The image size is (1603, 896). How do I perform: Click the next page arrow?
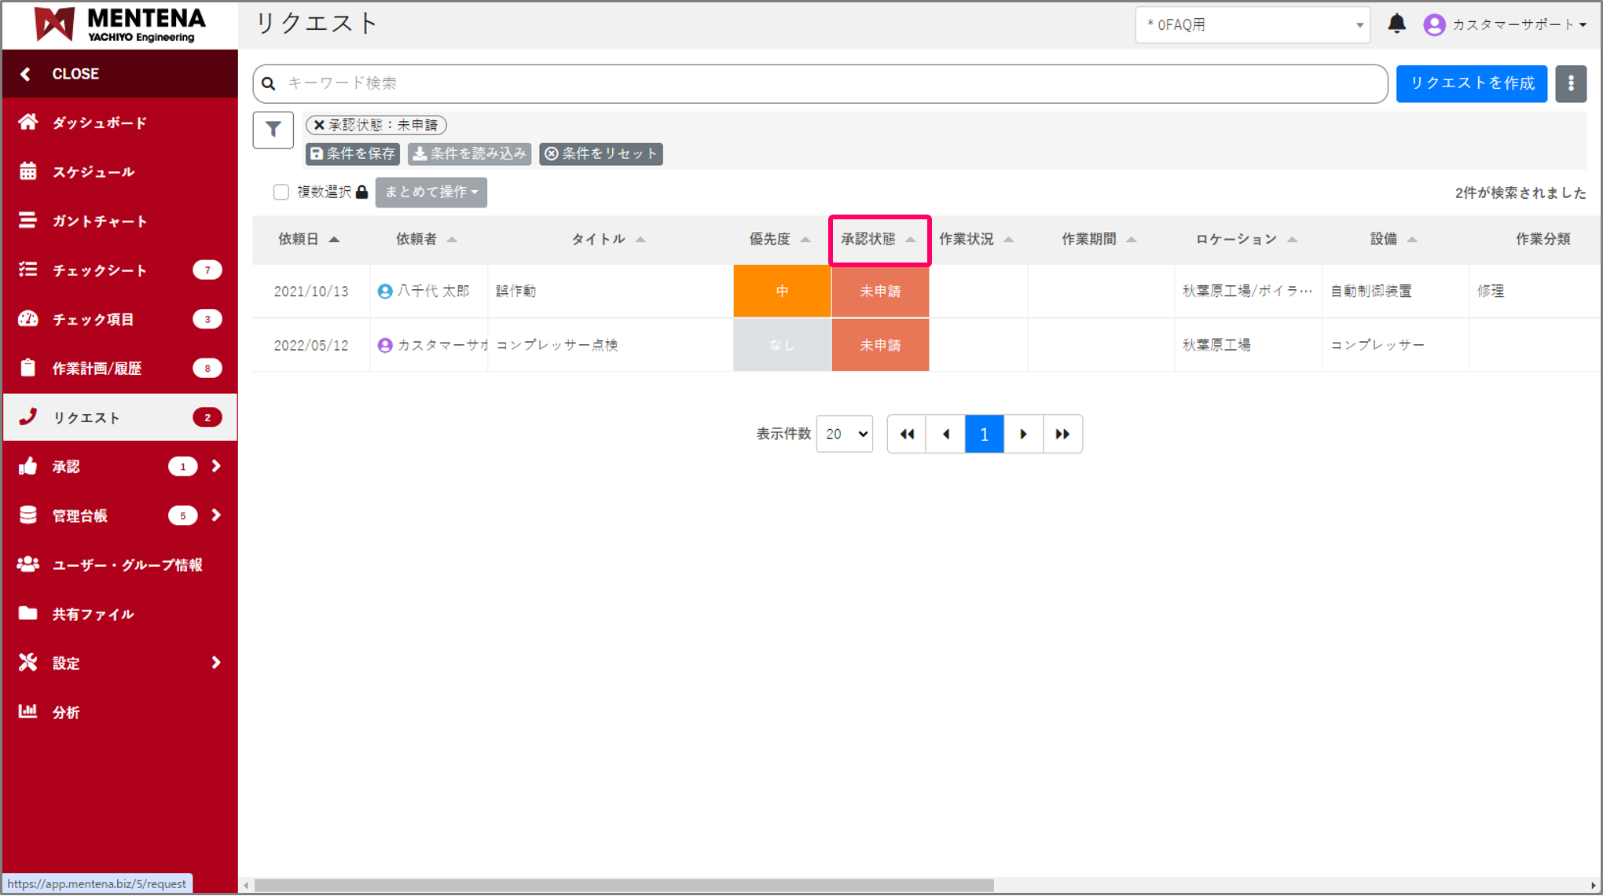coord(1023,434)
